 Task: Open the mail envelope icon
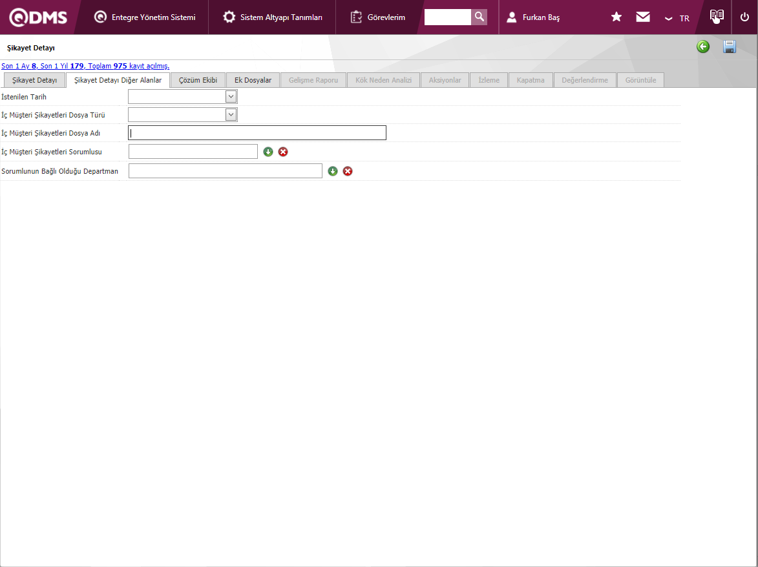click(643, 17)
